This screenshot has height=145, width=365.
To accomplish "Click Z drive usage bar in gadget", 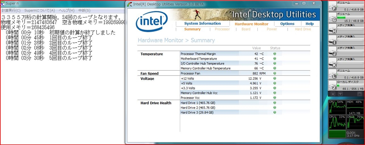I will tap(350, 86).
